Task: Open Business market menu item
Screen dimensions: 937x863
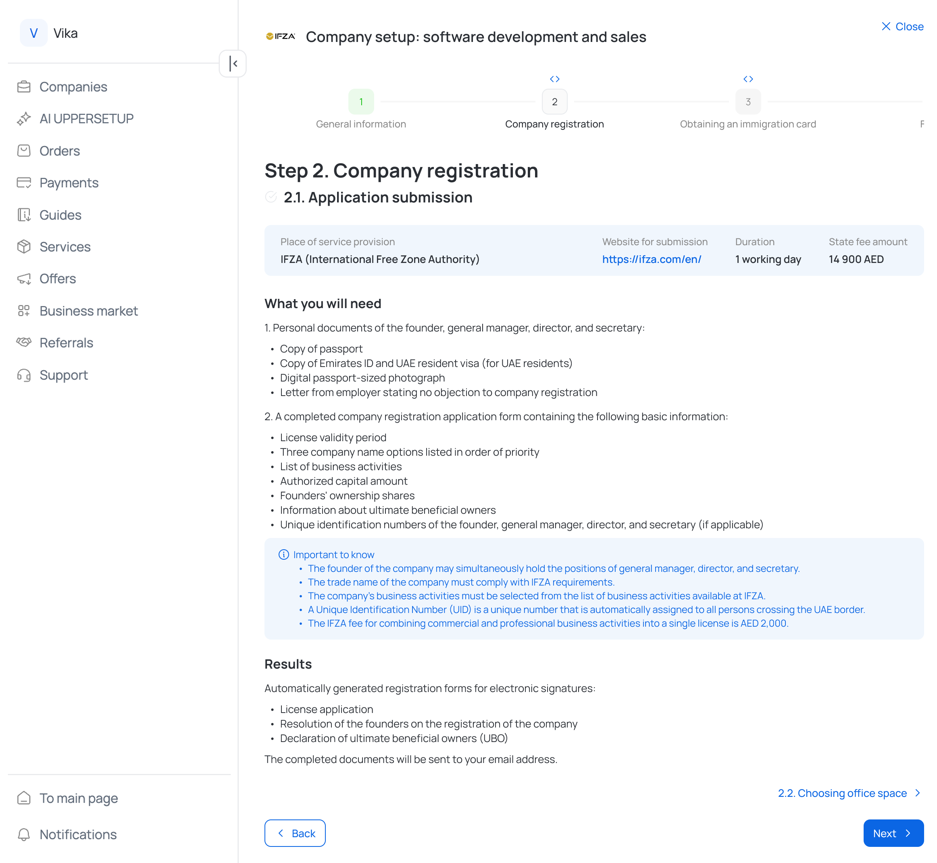Action: tap(88, 311)
